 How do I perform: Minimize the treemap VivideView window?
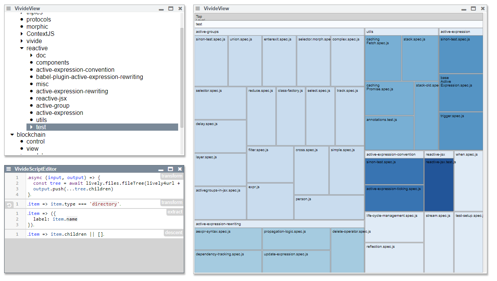click(x=464, y=9)
